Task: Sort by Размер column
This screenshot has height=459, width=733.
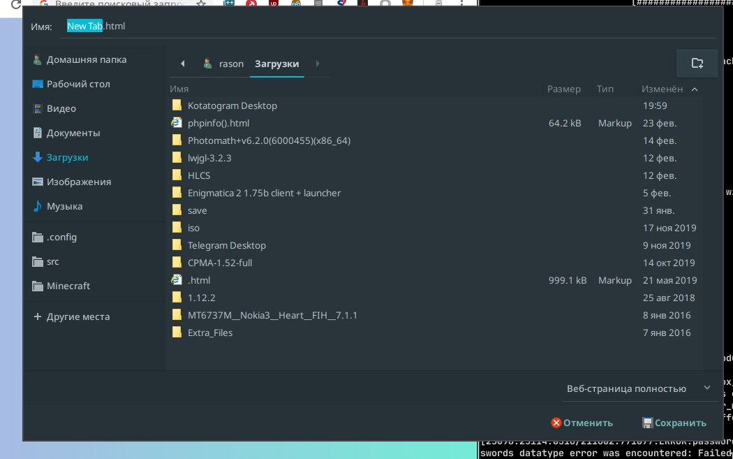Action: pos(564,89)
